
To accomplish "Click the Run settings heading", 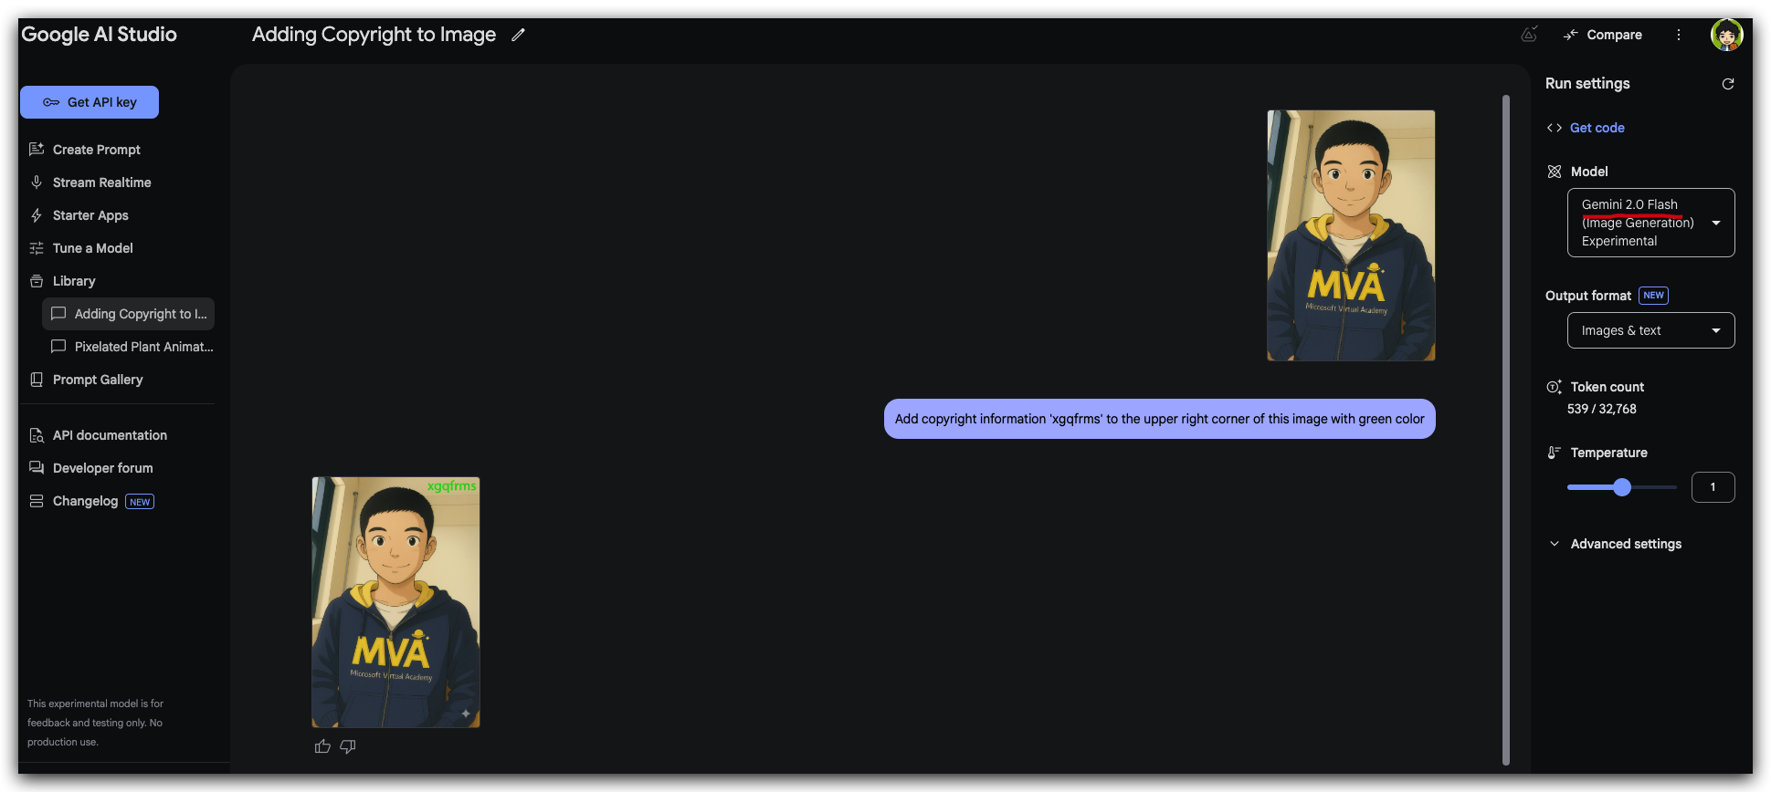I will [1587, 84].
